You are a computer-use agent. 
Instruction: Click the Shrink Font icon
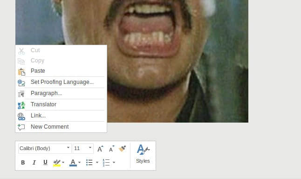pyautogui.click(x=111, y=149)
